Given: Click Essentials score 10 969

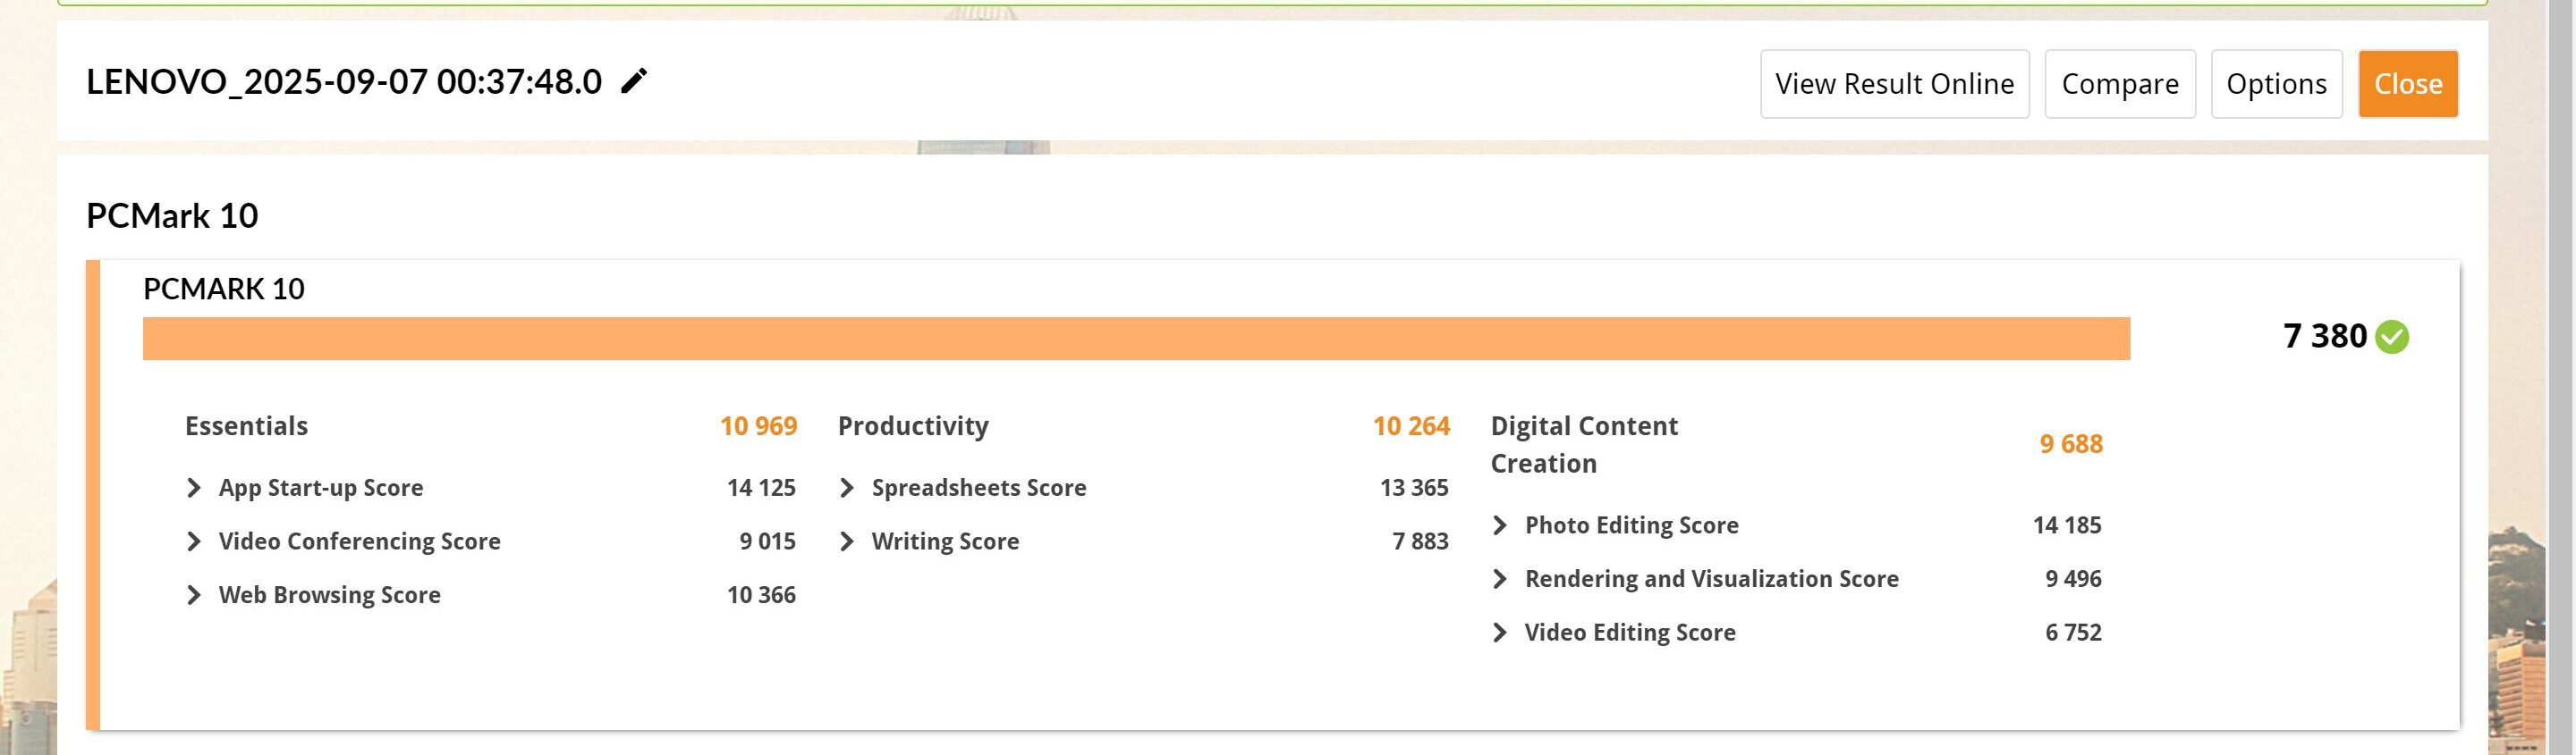Looking at the screenshot, I should click(x=758, y=426).
